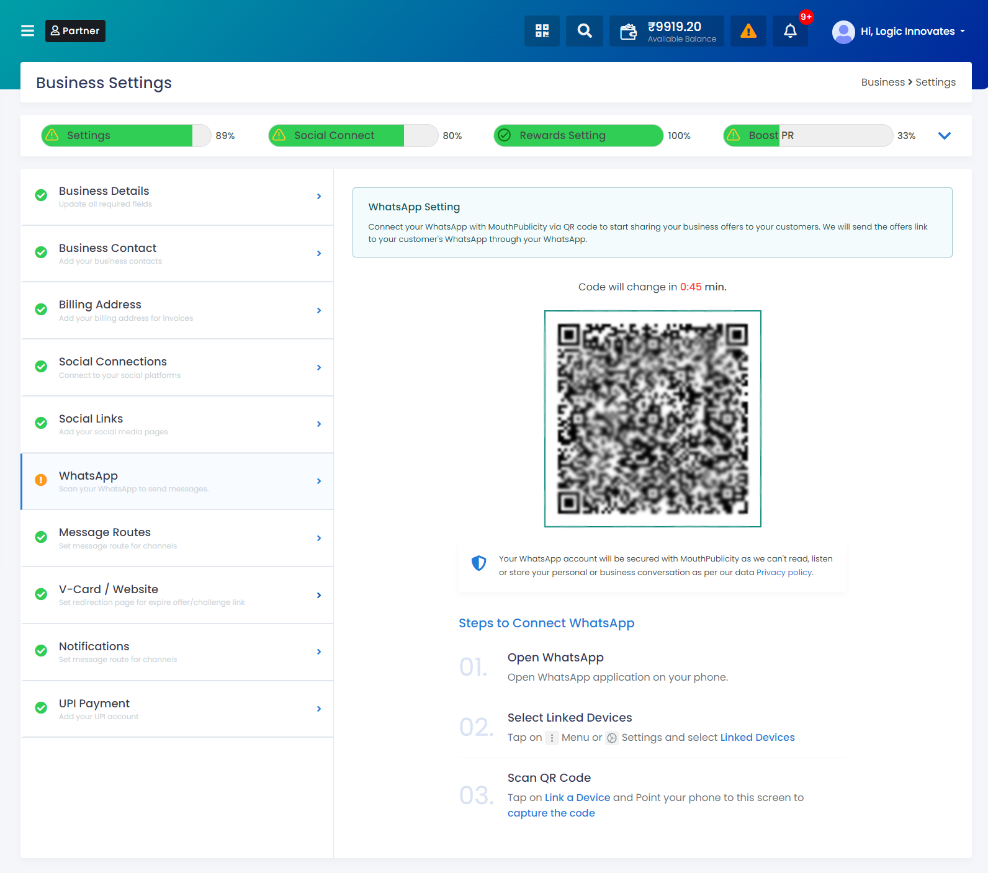The width and height of the screenshot is (988, 873).
Task: Click the 0:45 countdown timer
Action: click(691, 287)
